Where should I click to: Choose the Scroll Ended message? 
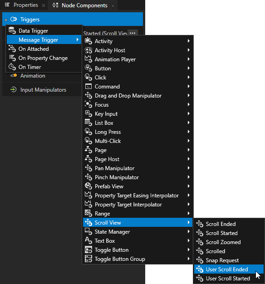tap(229, 224)
